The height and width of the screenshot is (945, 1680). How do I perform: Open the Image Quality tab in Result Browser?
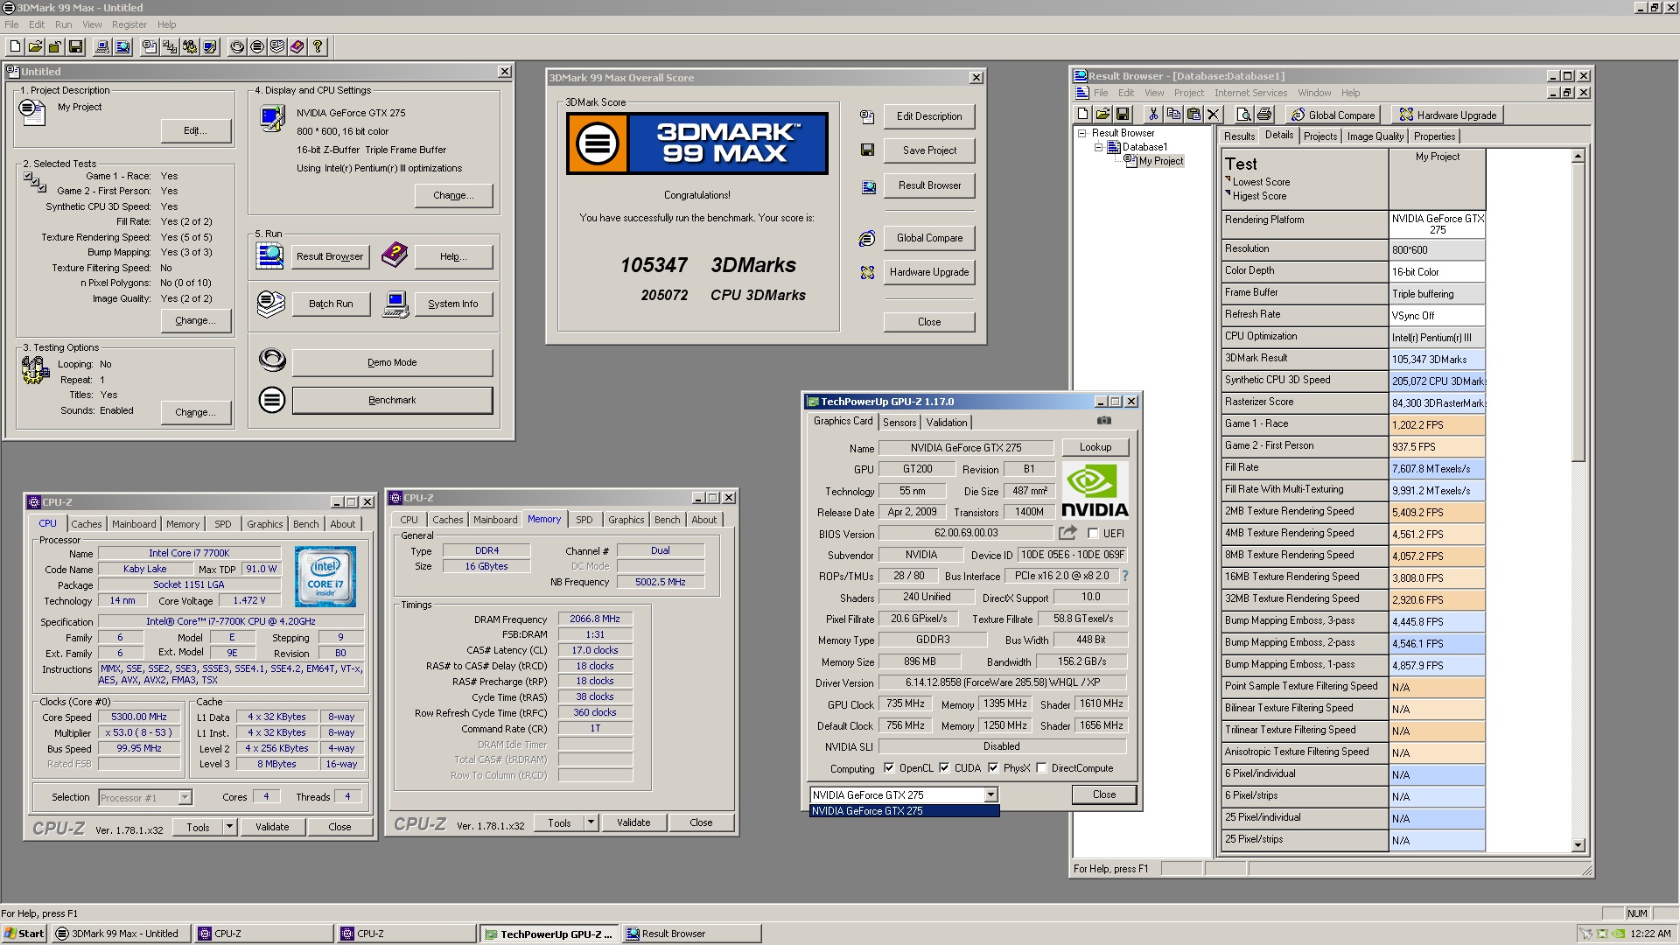tap(1375, 136)
